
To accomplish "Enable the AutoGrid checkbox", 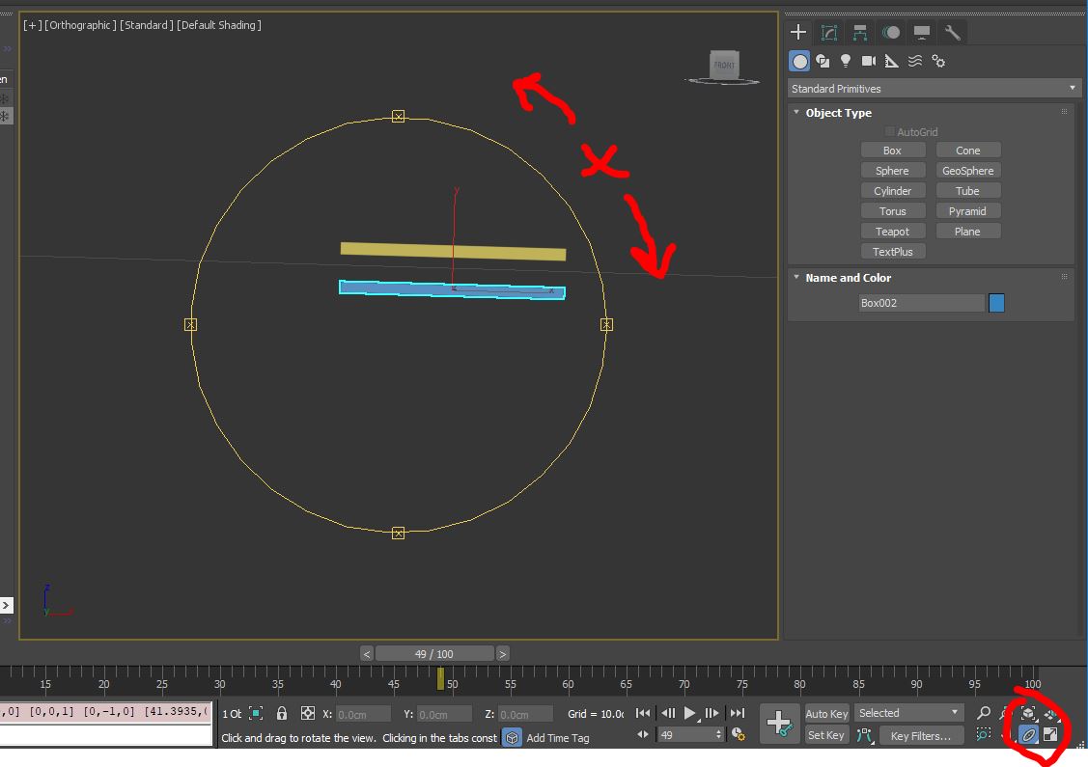I will [889, 131].
